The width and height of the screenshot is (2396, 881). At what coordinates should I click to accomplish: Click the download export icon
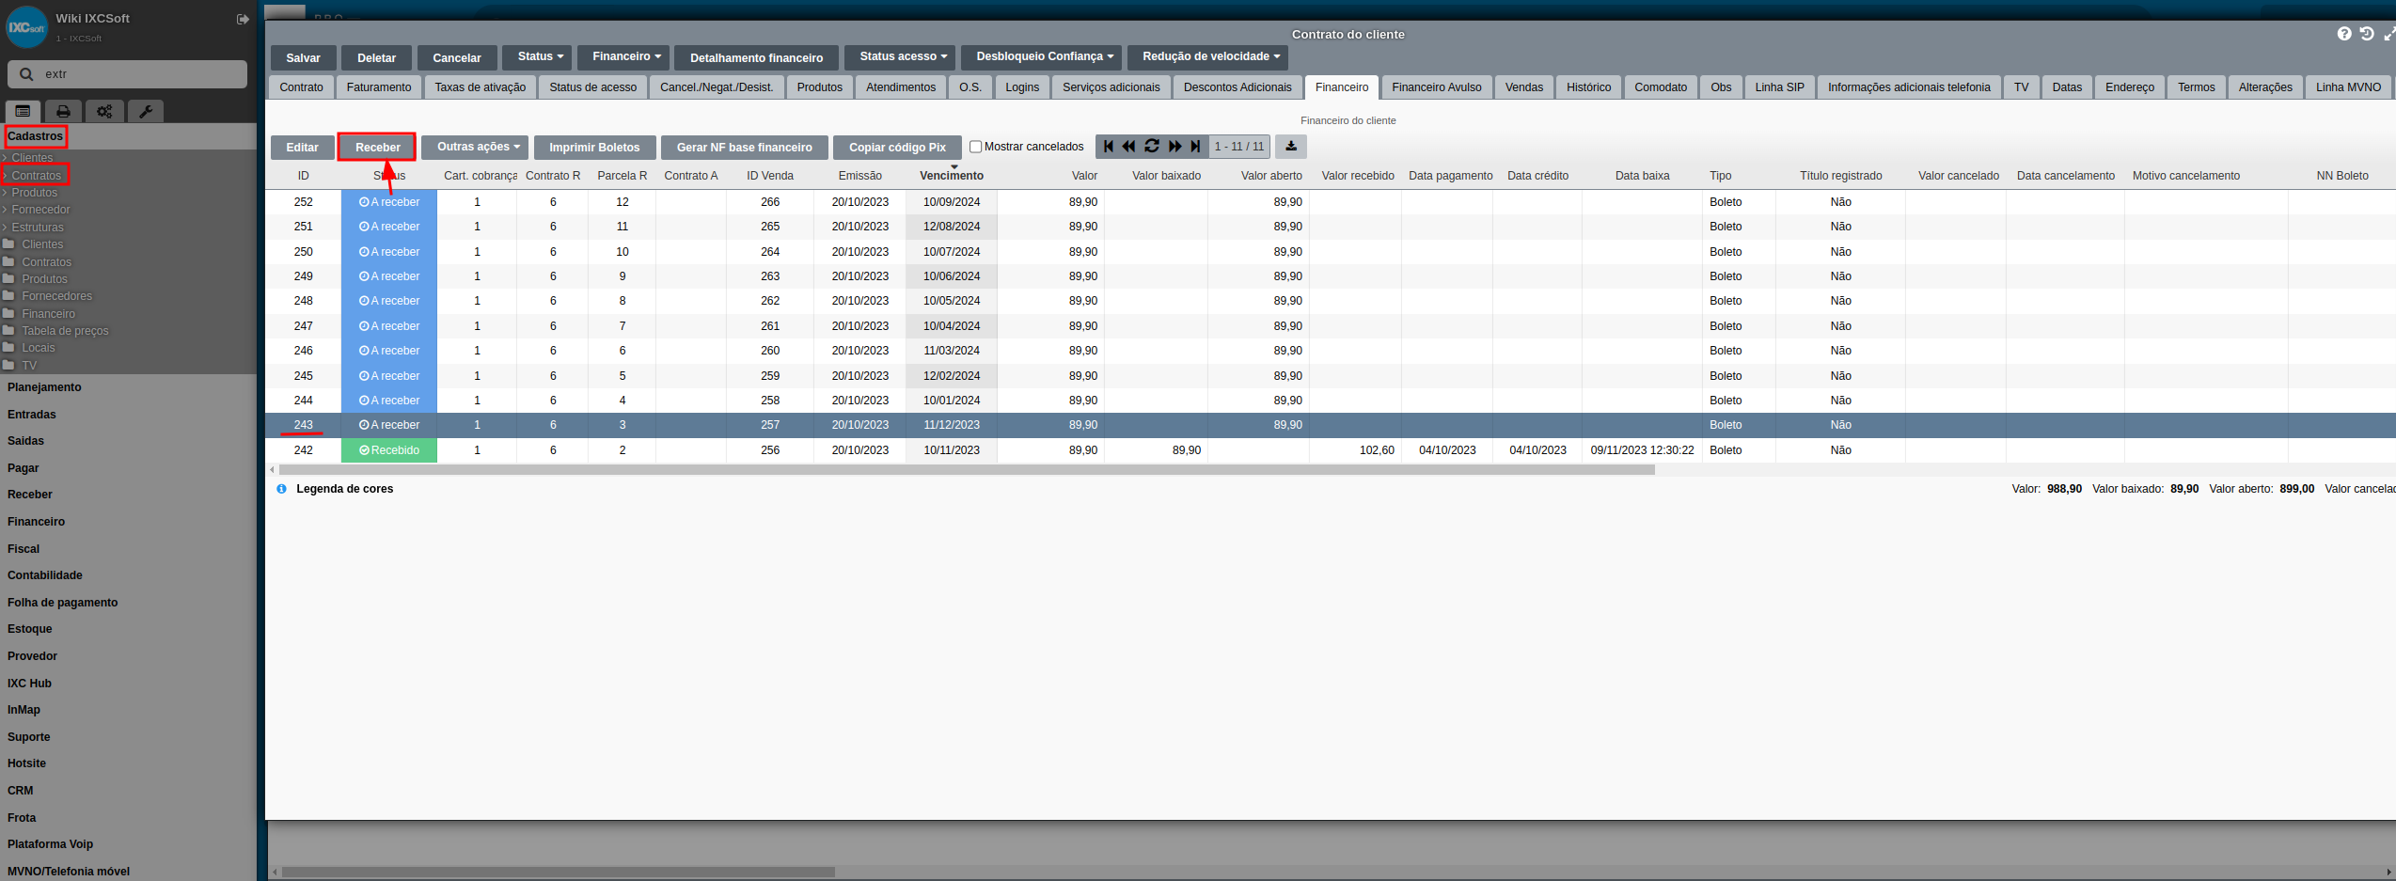(x=1291, y=147)
